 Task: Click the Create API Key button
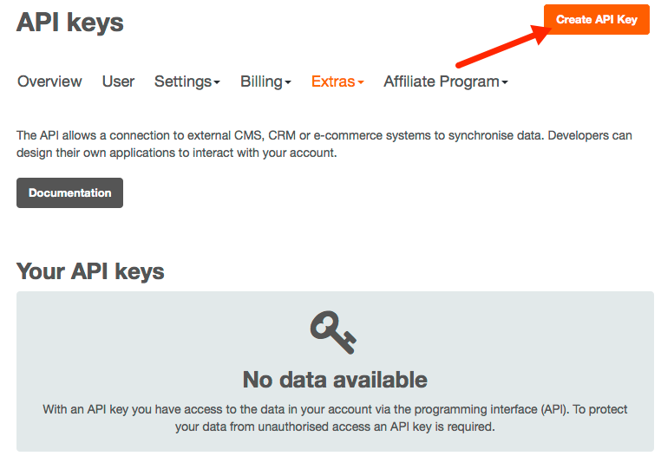[x=596, y=20]
